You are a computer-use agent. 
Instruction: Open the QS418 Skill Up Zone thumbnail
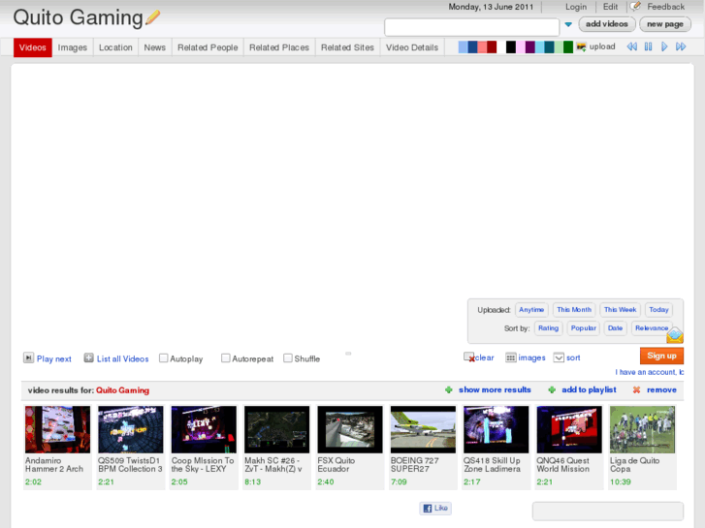point(497,429)
